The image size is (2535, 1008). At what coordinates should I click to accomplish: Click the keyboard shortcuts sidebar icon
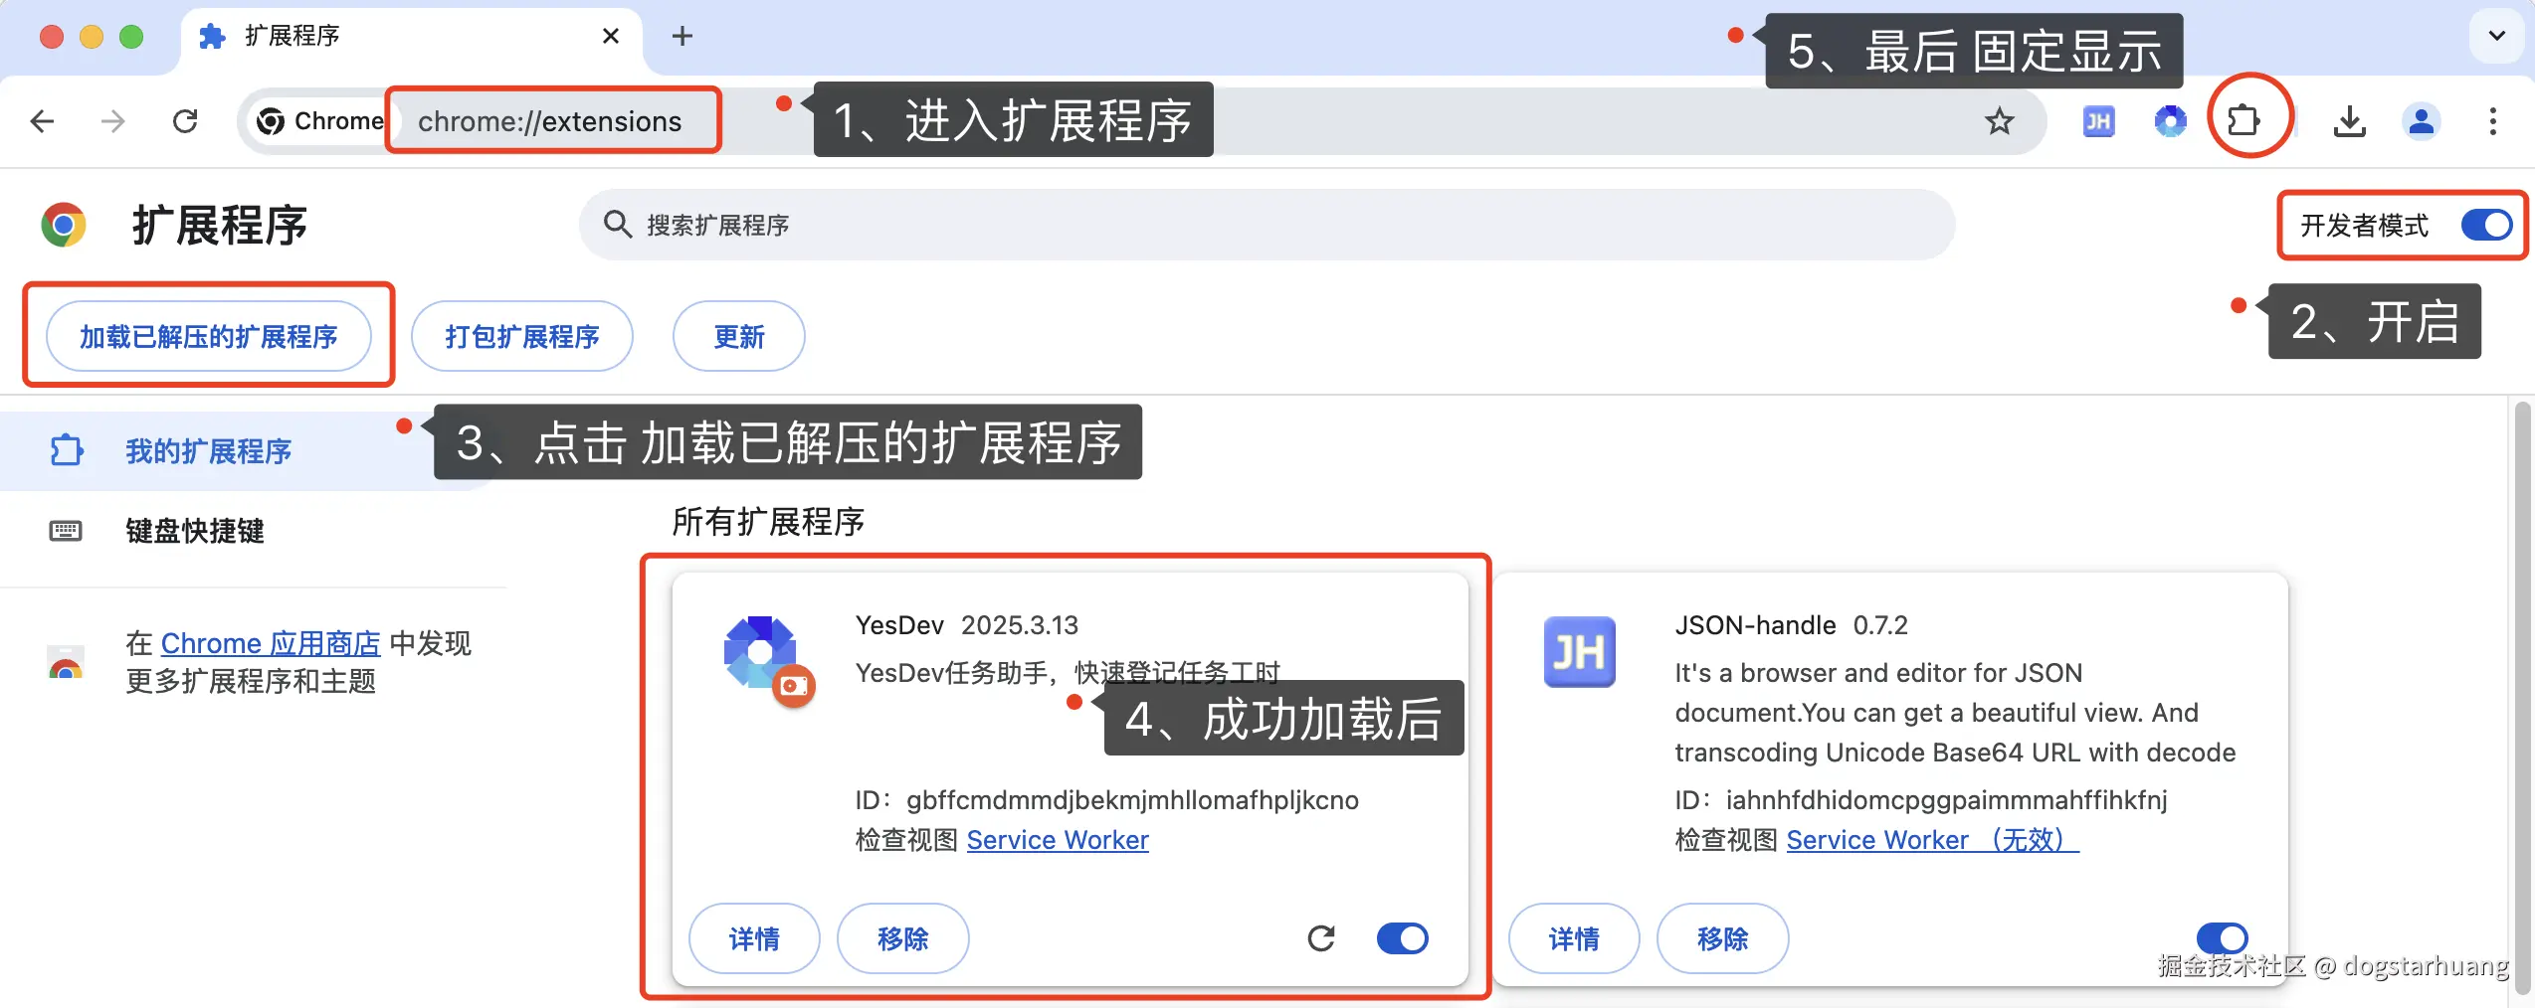coord(66,531)
